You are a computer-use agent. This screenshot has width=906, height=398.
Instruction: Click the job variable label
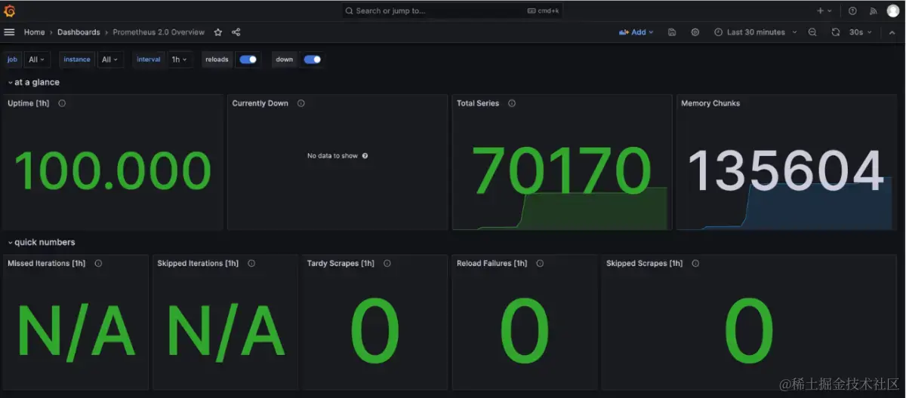coord(13,60)
